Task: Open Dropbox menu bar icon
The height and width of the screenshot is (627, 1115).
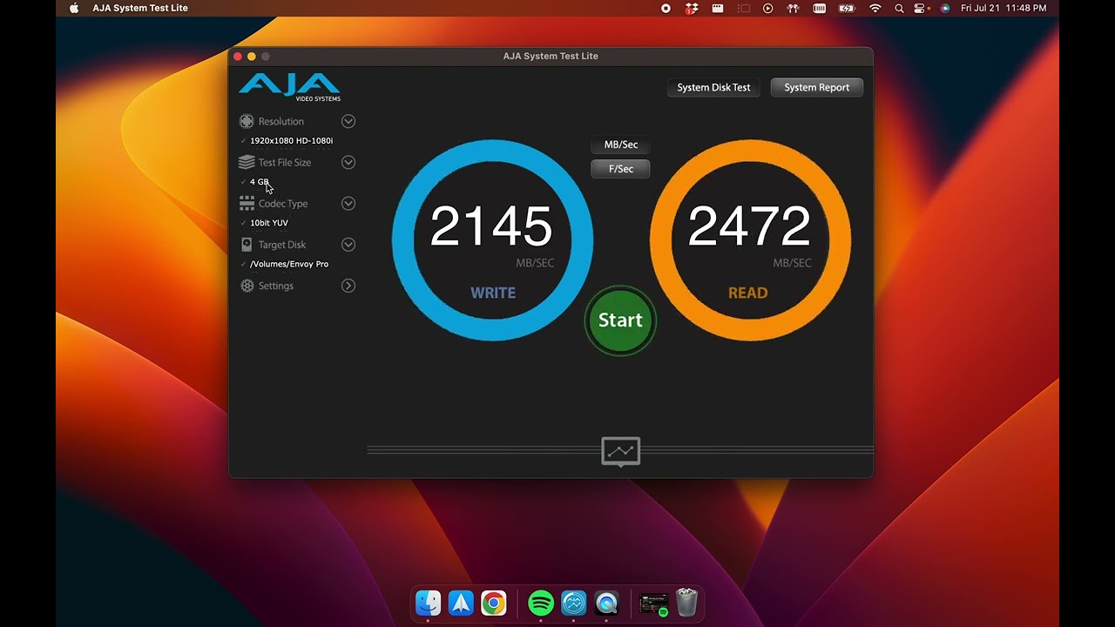Action: point(692,8)
